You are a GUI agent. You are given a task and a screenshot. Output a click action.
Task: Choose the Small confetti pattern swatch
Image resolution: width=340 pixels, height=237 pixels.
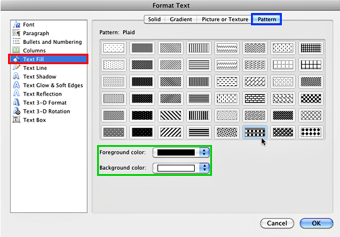tap(227, 115)
